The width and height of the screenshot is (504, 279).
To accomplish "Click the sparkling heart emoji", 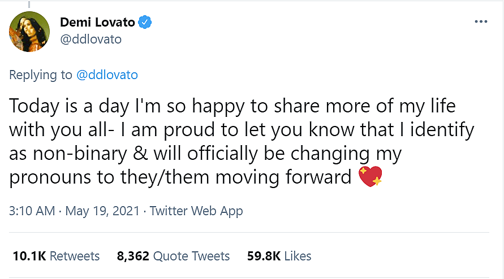I will point(371,177).
